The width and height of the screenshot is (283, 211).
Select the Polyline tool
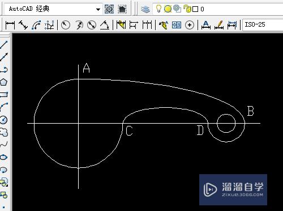point(4,70)
